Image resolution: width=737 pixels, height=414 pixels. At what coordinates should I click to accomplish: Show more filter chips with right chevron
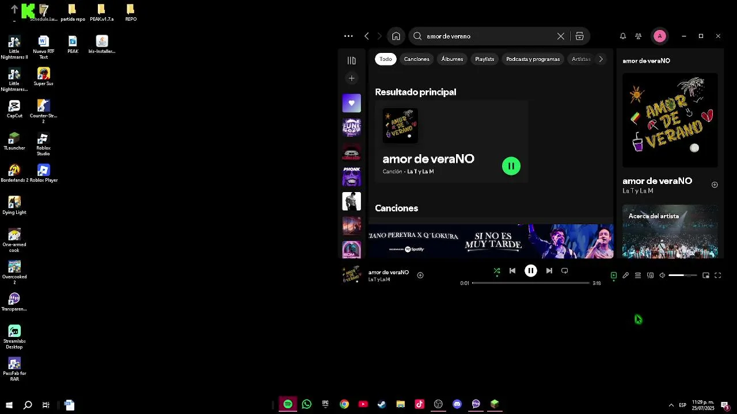tap(601, 59)
